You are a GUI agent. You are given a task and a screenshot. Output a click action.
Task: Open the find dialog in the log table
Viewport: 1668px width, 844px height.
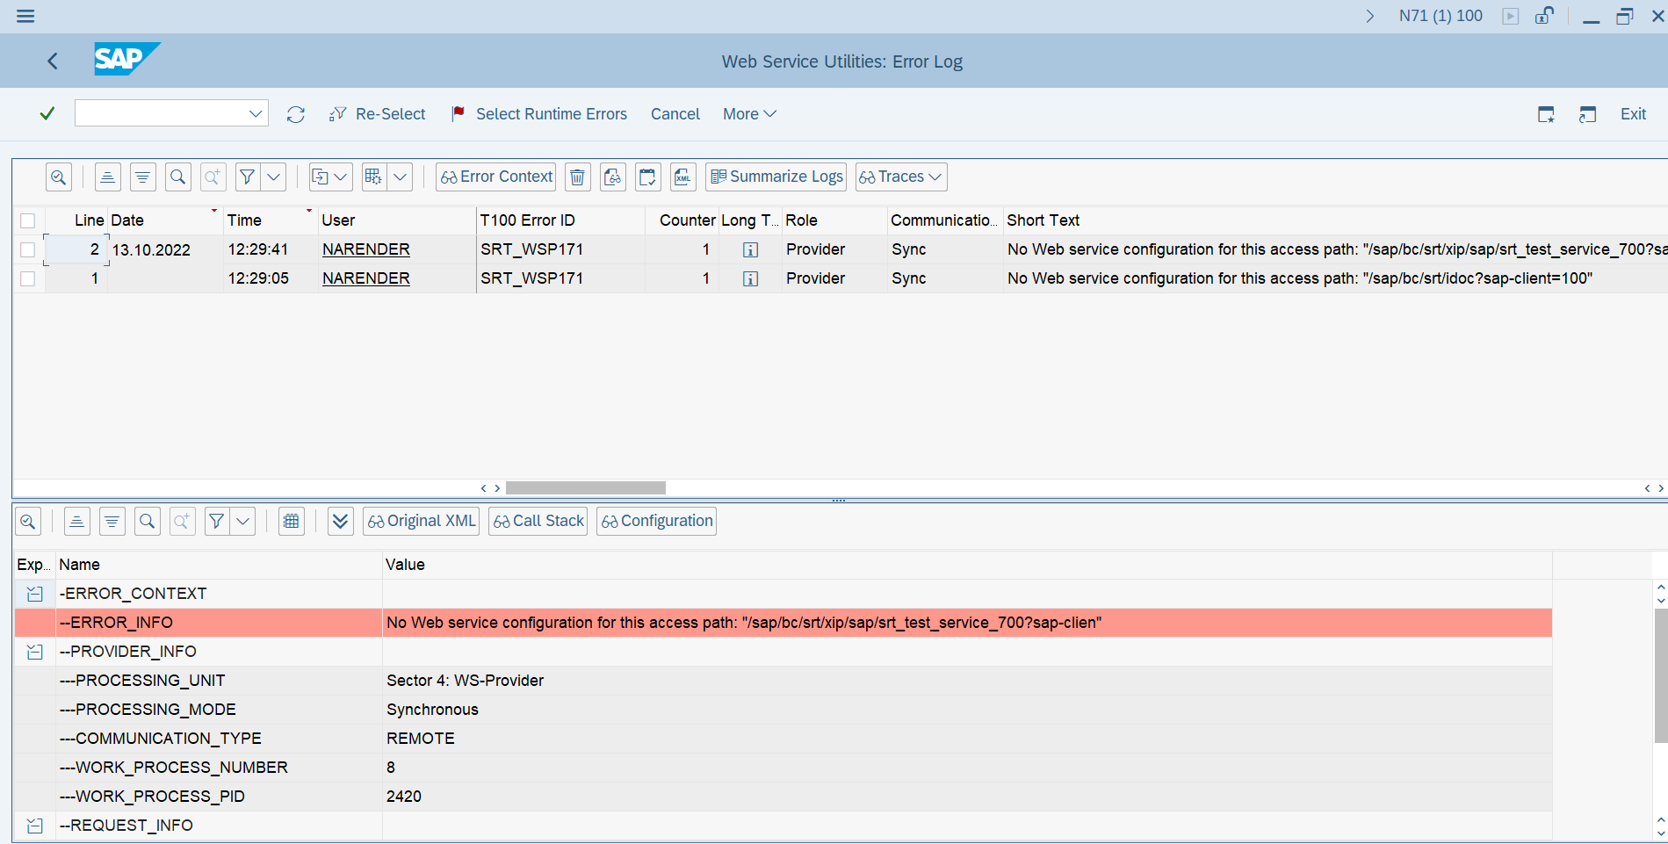177,177
